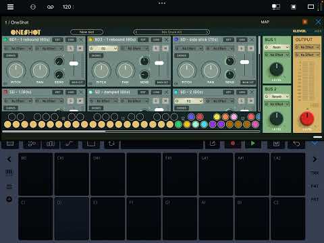Open the MAIN OUT selector of BD1 slot

point(77,82)
